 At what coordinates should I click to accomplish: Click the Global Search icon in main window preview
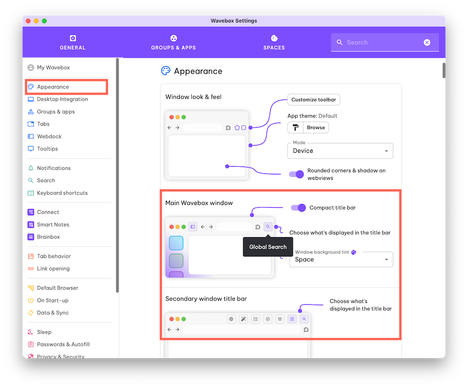[x=268, y=227]
